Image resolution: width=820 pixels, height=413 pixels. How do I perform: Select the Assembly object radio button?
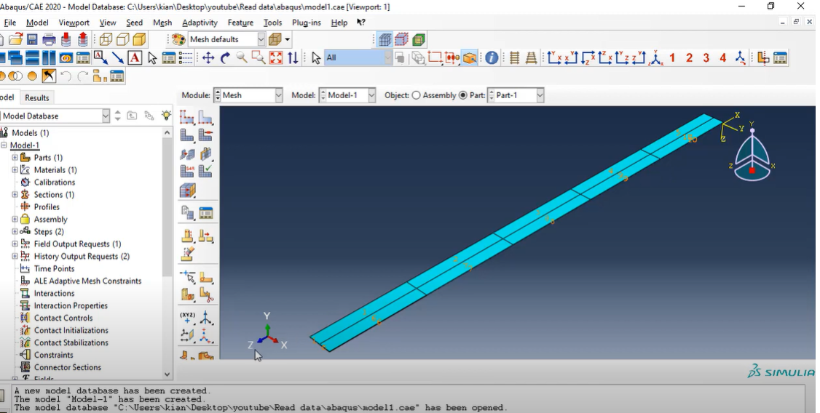tap(417, 95)
